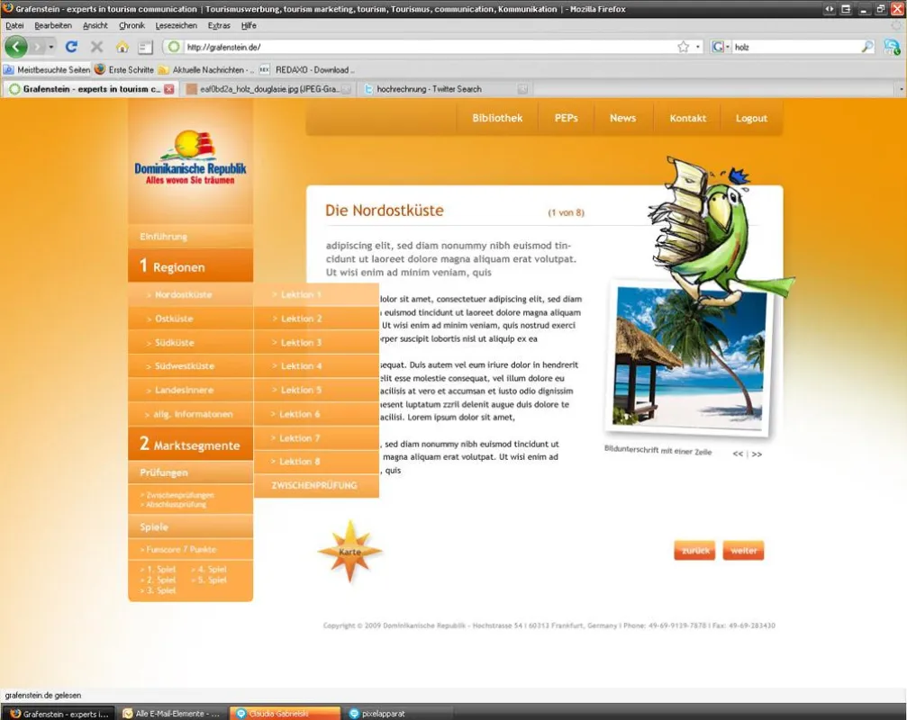Image resolution: width=907 pixels, height=720 pixels.
Task: Click the Karte star icon
Action: [x=349, y=552]
